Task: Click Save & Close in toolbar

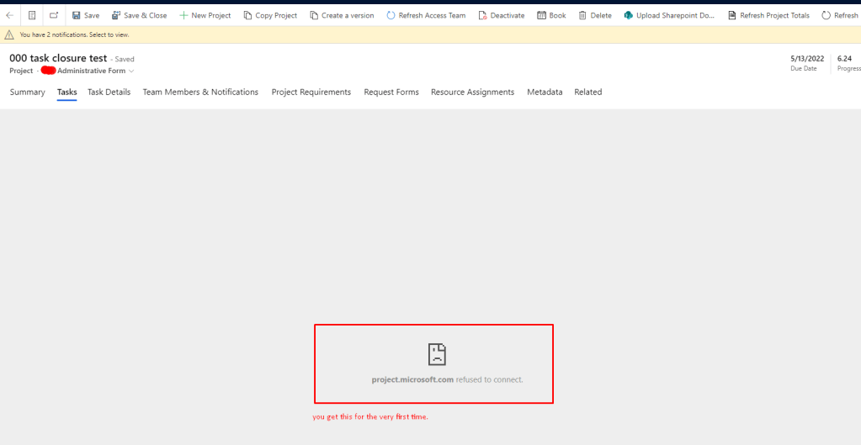Action: 139,15
